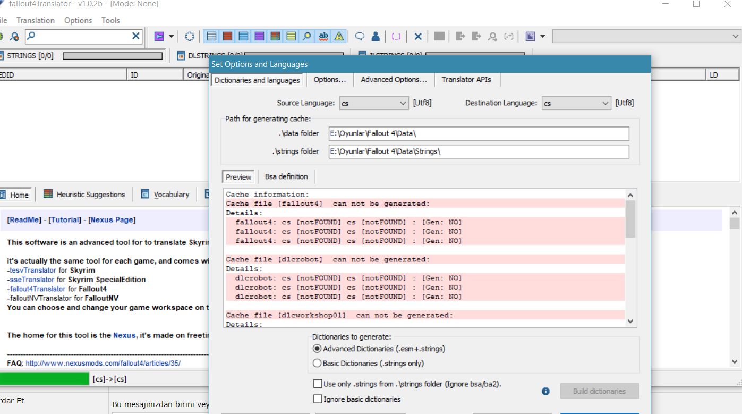Click the speech bubble toolbar icon
This screenshot has width=742, height=414.
coord(360,36)
